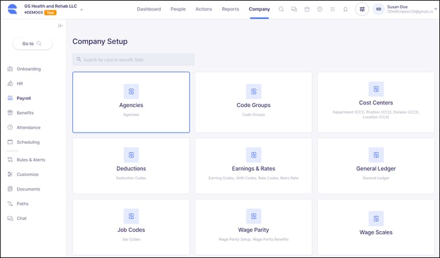Click the Wage Parity card icon

(x=253, y=216)
